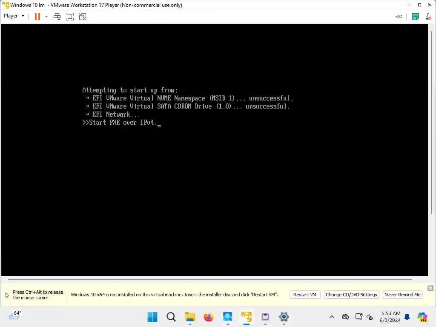Open Change CD/DVD Settings

[x=351, y=295]
